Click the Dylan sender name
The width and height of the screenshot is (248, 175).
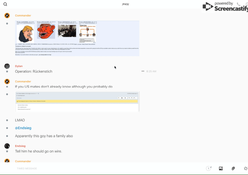(19, 66)
